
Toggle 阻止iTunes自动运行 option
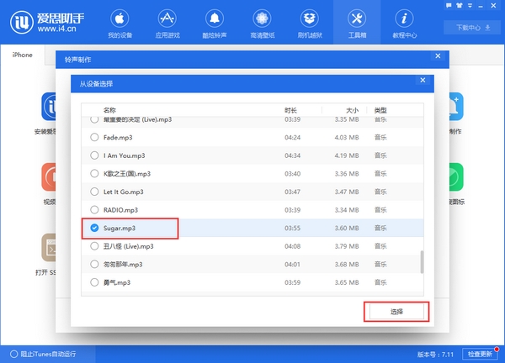(10, 354)
